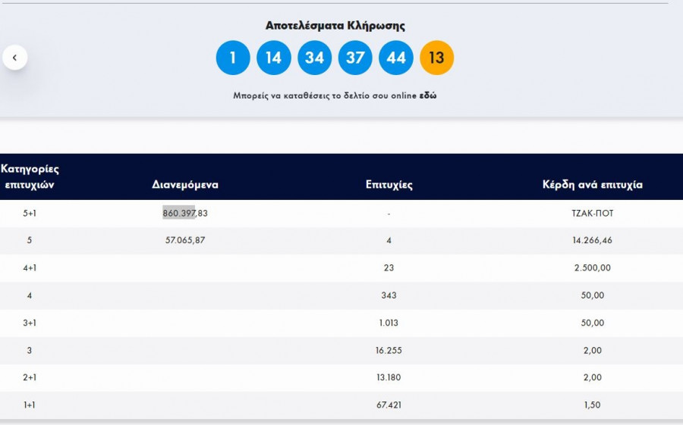Click the 'Διανεμόμενα' column header
The width and height of the screenshot is (683, 425).
point(185,185)
